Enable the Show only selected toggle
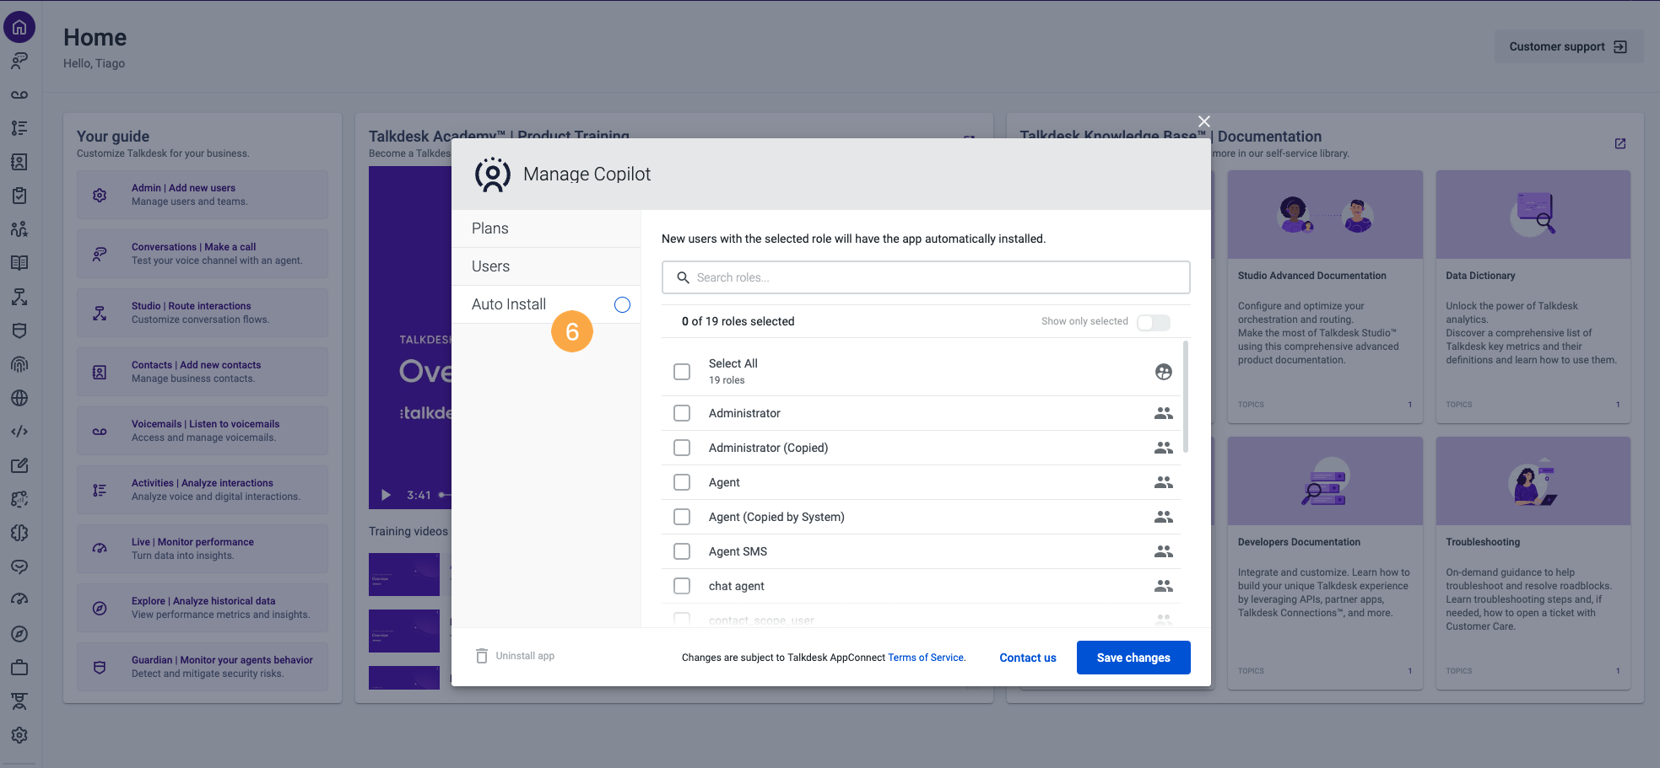Screen dimensions: 1660x768 click(1153, 322)
